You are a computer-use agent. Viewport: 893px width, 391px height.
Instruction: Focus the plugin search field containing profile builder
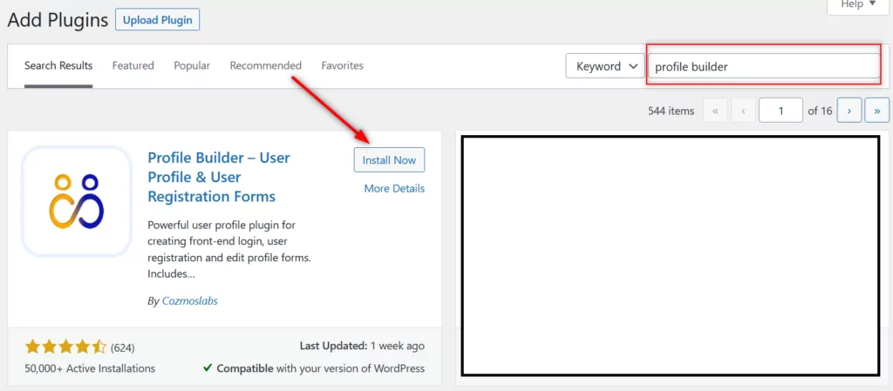click(x=764, y=66)
